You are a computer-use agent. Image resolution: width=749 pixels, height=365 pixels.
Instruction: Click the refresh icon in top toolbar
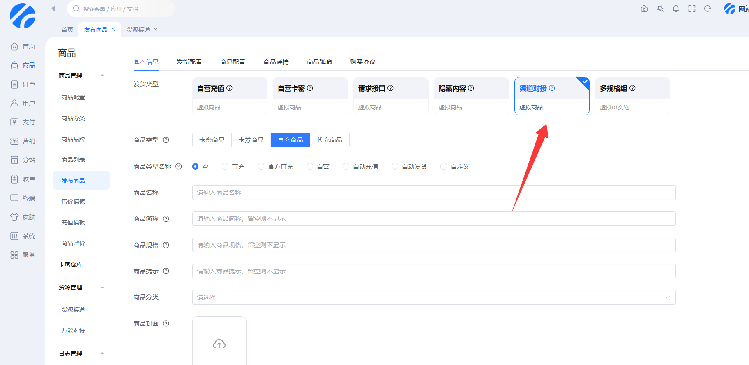tap(707, 9)
